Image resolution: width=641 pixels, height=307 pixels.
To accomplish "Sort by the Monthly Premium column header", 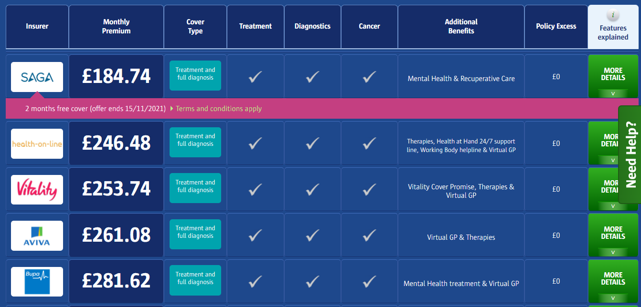I will point(116,27).
